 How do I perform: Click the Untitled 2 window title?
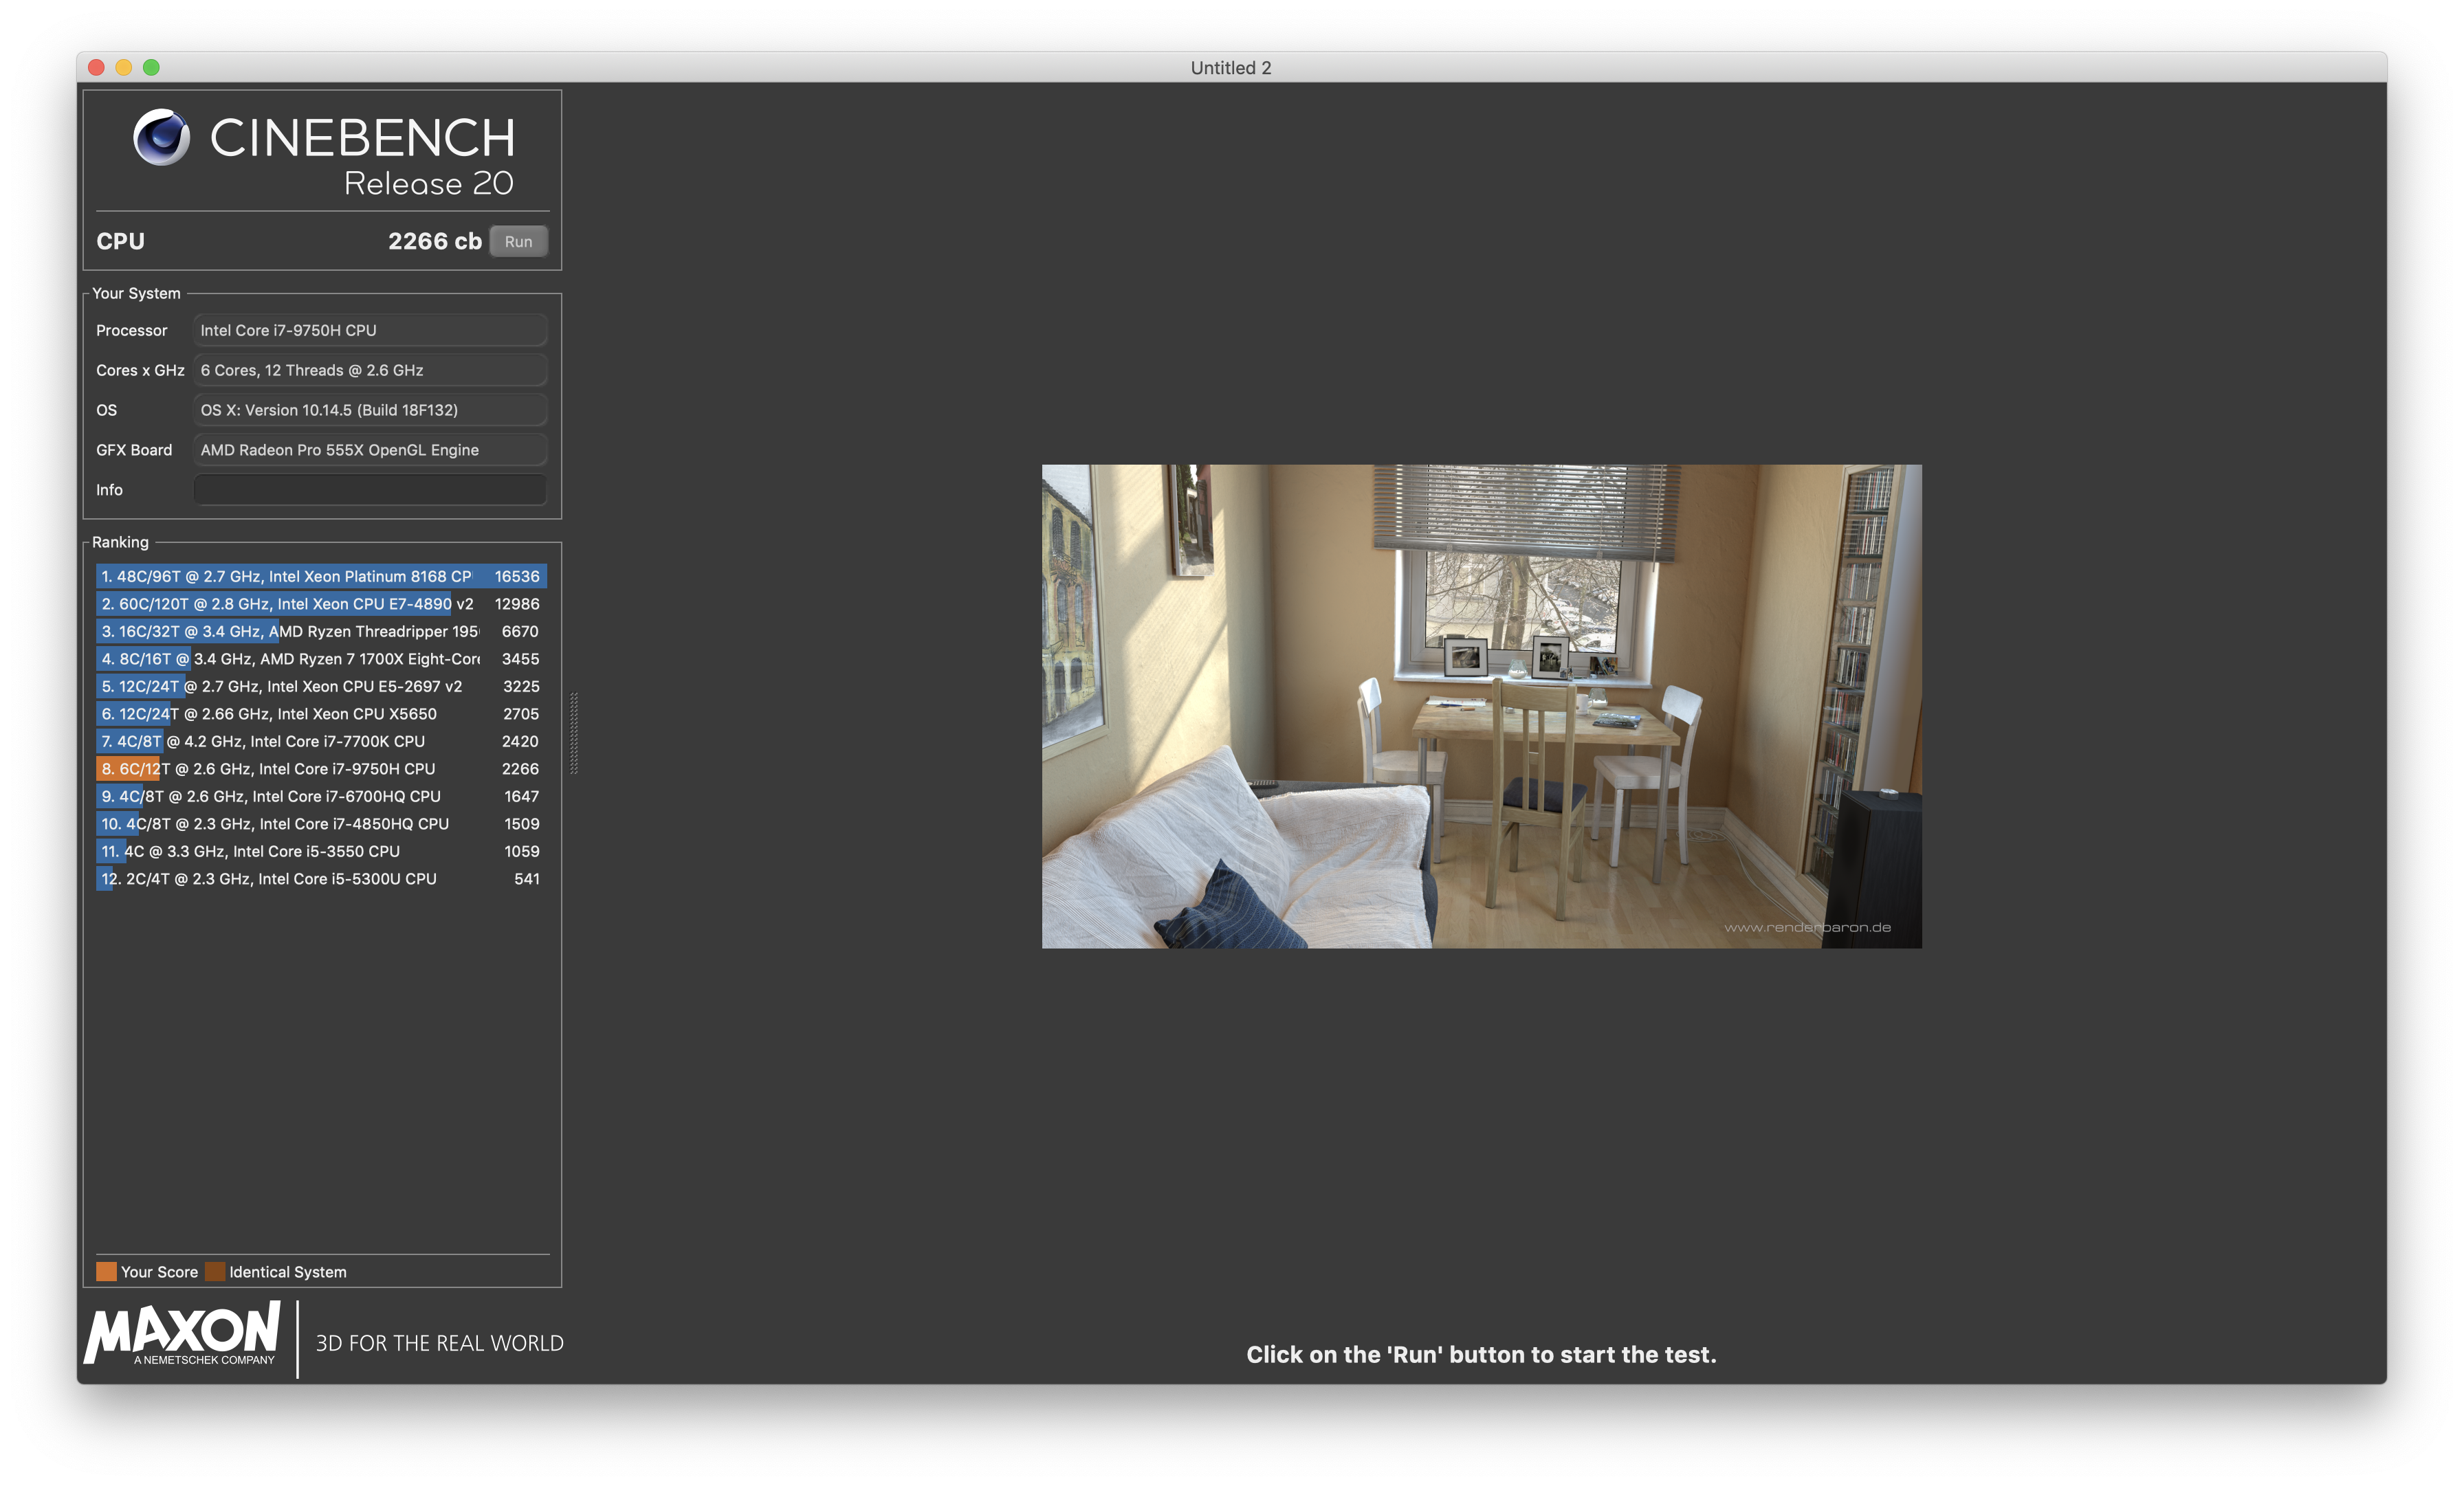click(1231, 68)
